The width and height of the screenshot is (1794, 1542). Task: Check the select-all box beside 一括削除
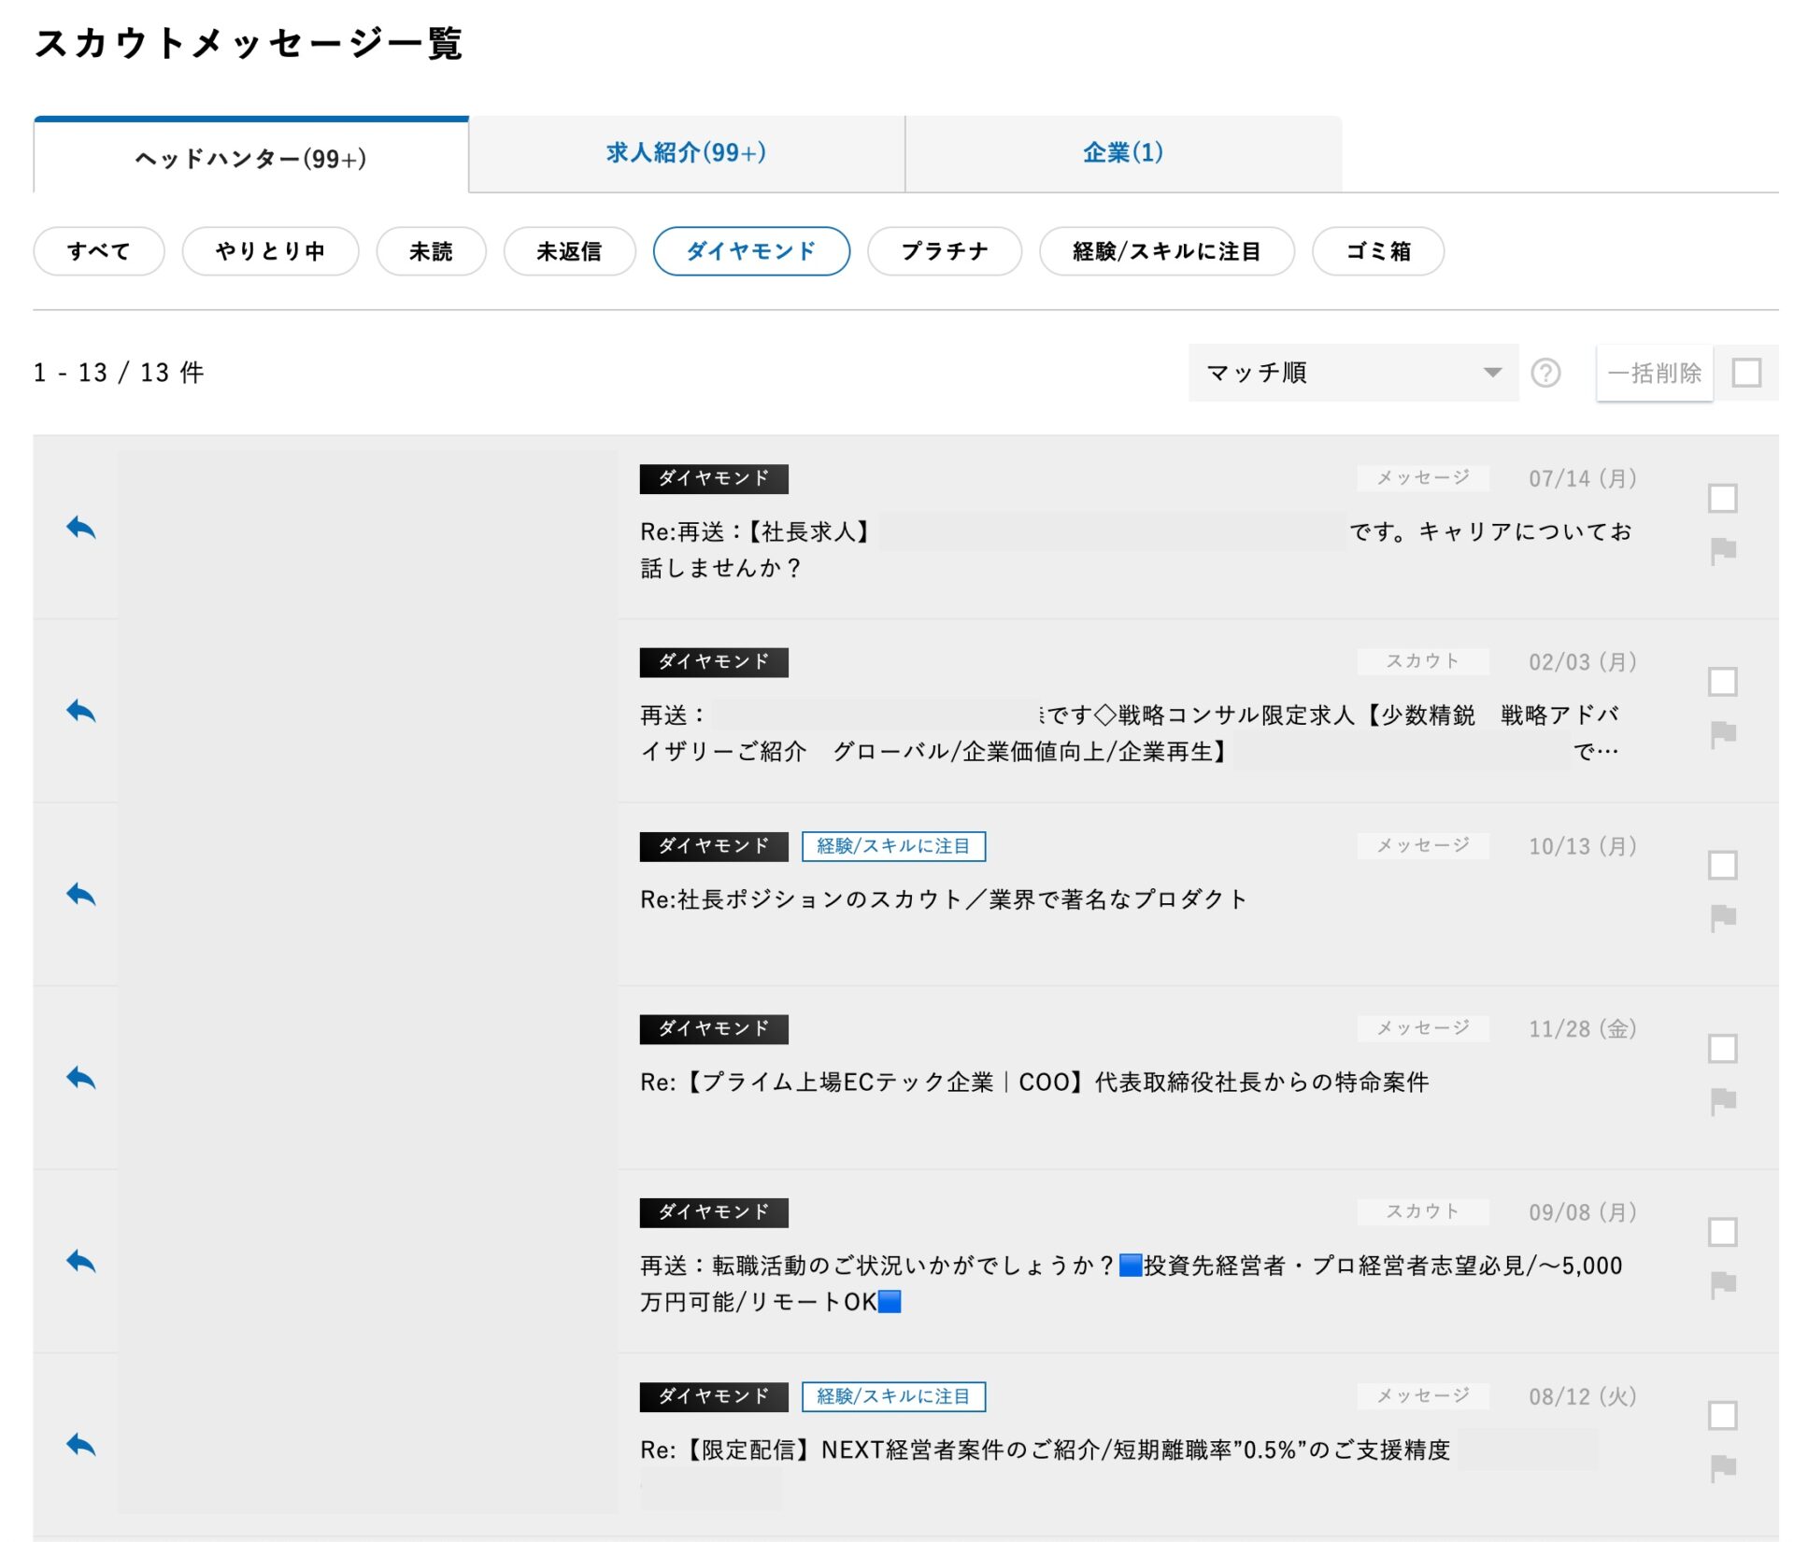[1745, 374]
